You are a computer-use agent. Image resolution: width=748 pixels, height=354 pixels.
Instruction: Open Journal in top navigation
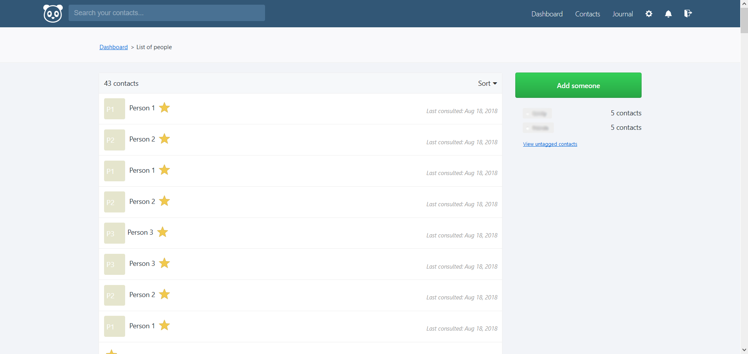pos(622,14)
